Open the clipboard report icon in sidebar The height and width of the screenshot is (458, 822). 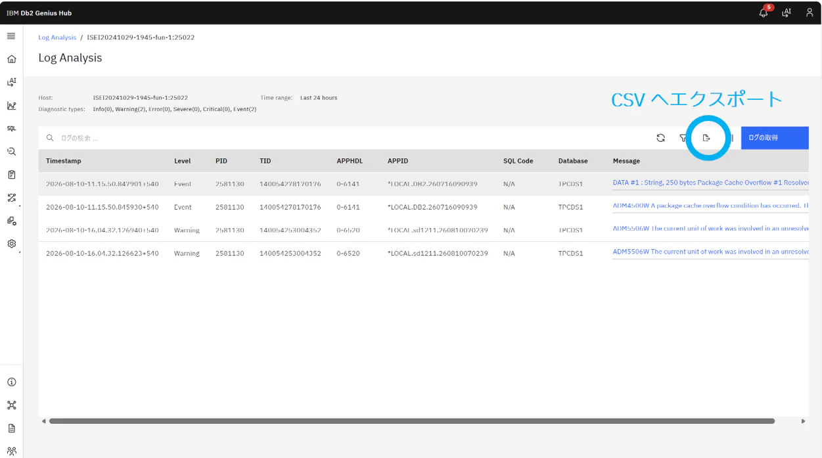(x=11, y=175)
